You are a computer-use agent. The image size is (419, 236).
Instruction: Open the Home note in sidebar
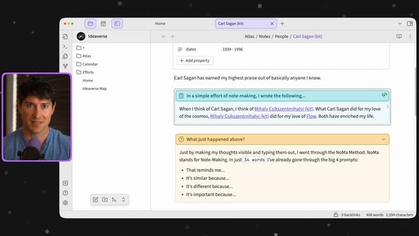pyautogui.click(x=88, y=80)
